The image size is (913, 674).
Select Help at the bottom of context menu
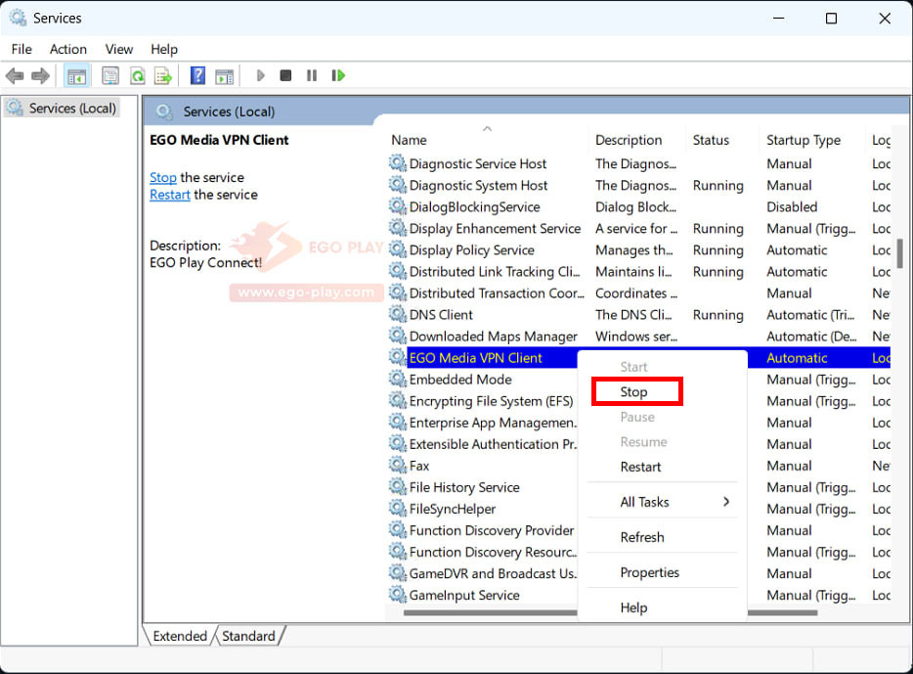point(633,607)
